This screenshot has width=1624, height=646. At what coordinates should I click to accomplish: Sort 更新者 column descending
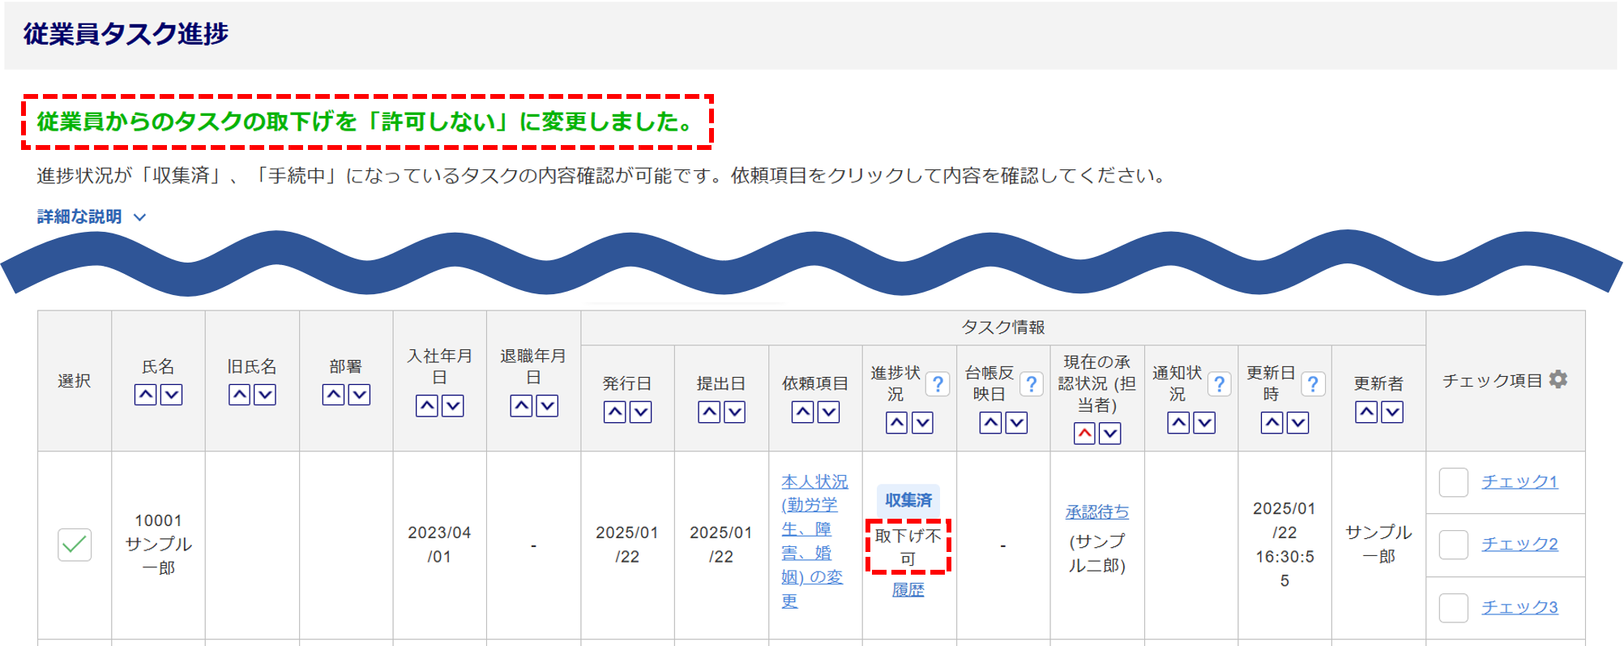click(1392, 413)
